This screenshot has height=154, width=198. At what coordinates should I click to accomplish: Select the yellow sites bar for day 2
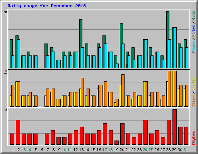16,94
